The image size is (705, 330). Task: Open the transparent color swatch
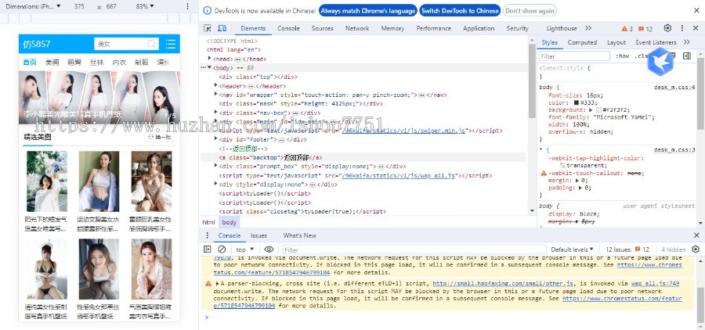[x=563, y=166]
